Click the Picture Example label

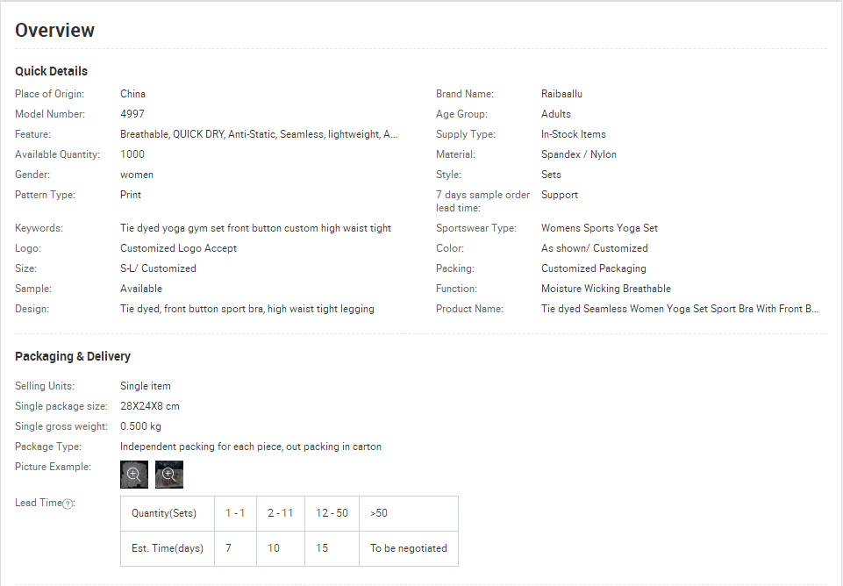[54, 467]
